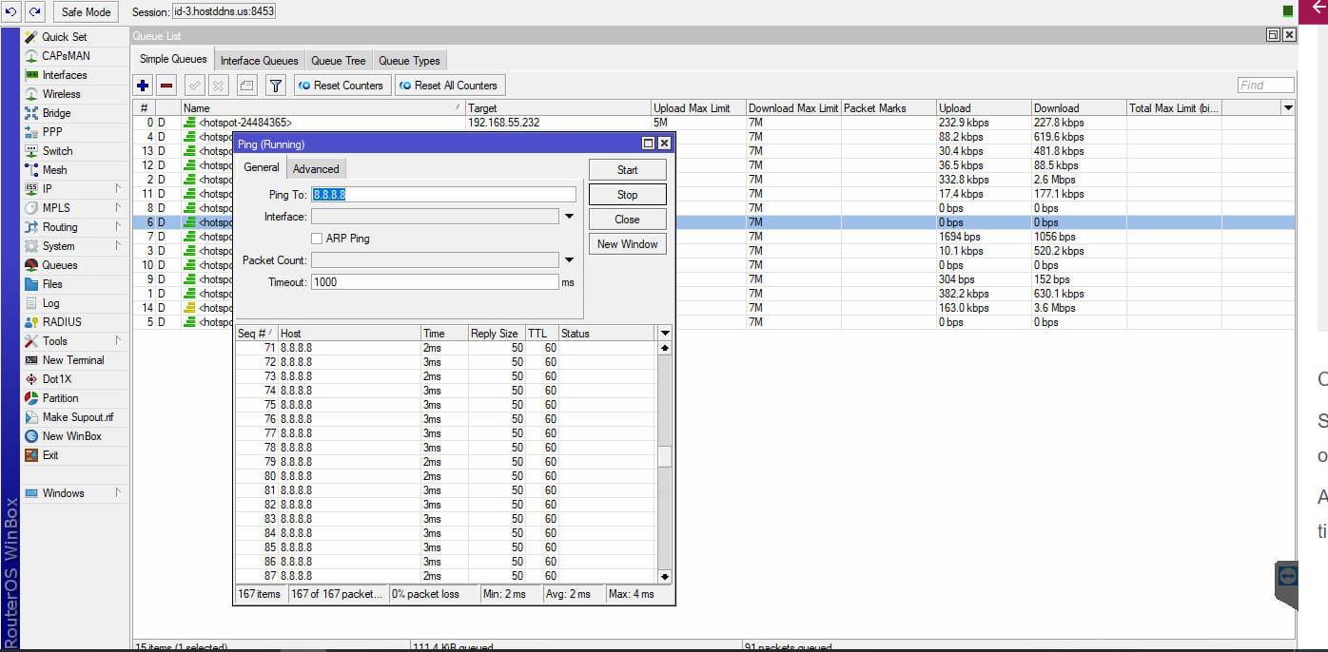Switch to Interface Queues tab
The image size is (1328, 652).
[x=259, y=61]
